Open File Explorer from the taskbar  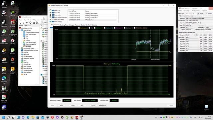click(x=33, y=117)
